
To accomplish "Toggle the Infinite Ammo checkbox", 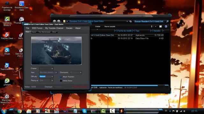I will pos(61,81).
